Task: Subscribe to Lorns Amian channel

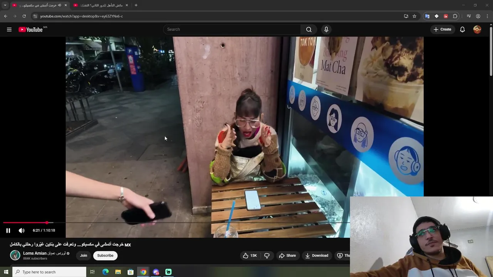Action: [105, 255]
